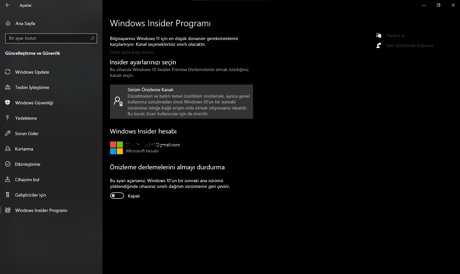Click the Cihazımı bul locator icon
Screen dimensions: 460x274
[8, 180]
